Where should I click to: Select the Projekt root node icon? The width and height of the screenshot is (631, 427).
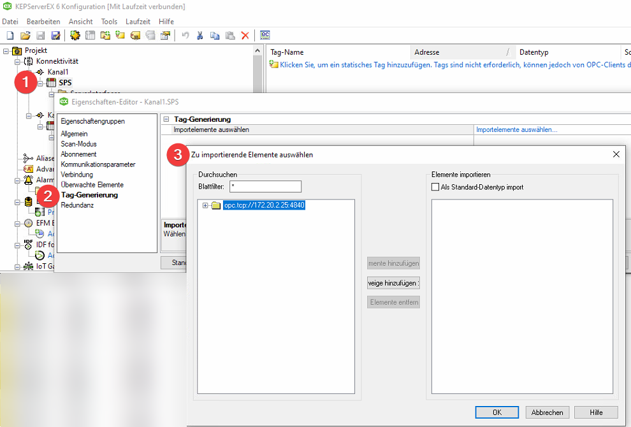click(17, 51)
